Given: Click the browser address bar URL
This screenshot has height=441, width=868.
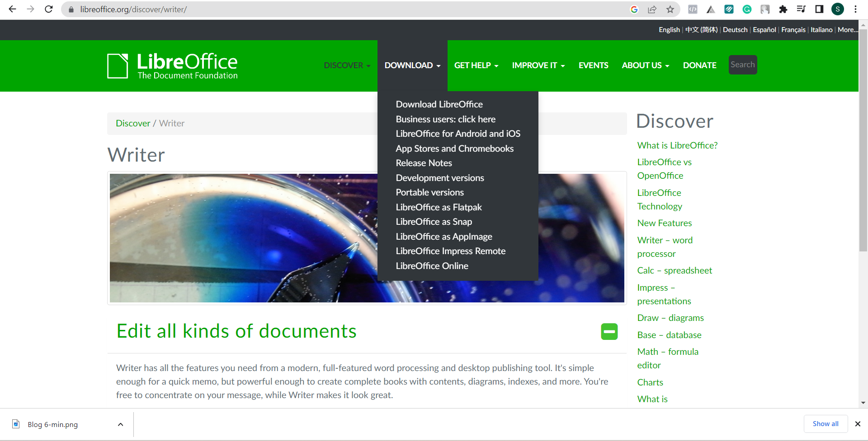Looking at the screenshot, I should pos(133,9).
